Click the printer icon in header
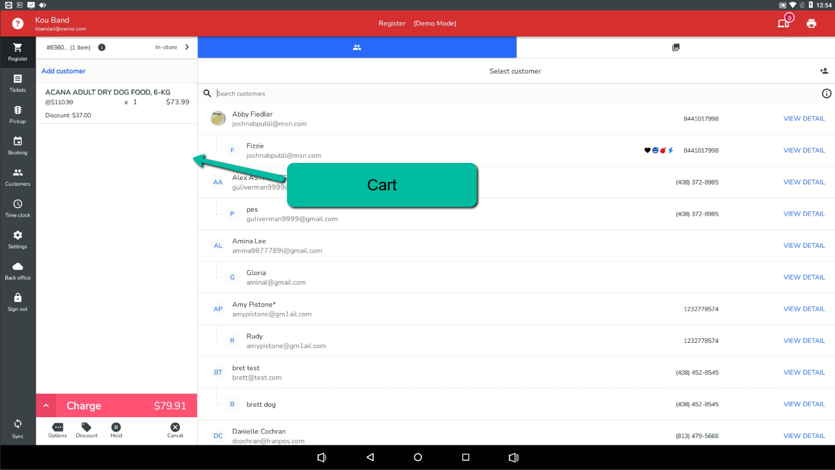Viewport: 835px width, 470px height. pos(811,23)
